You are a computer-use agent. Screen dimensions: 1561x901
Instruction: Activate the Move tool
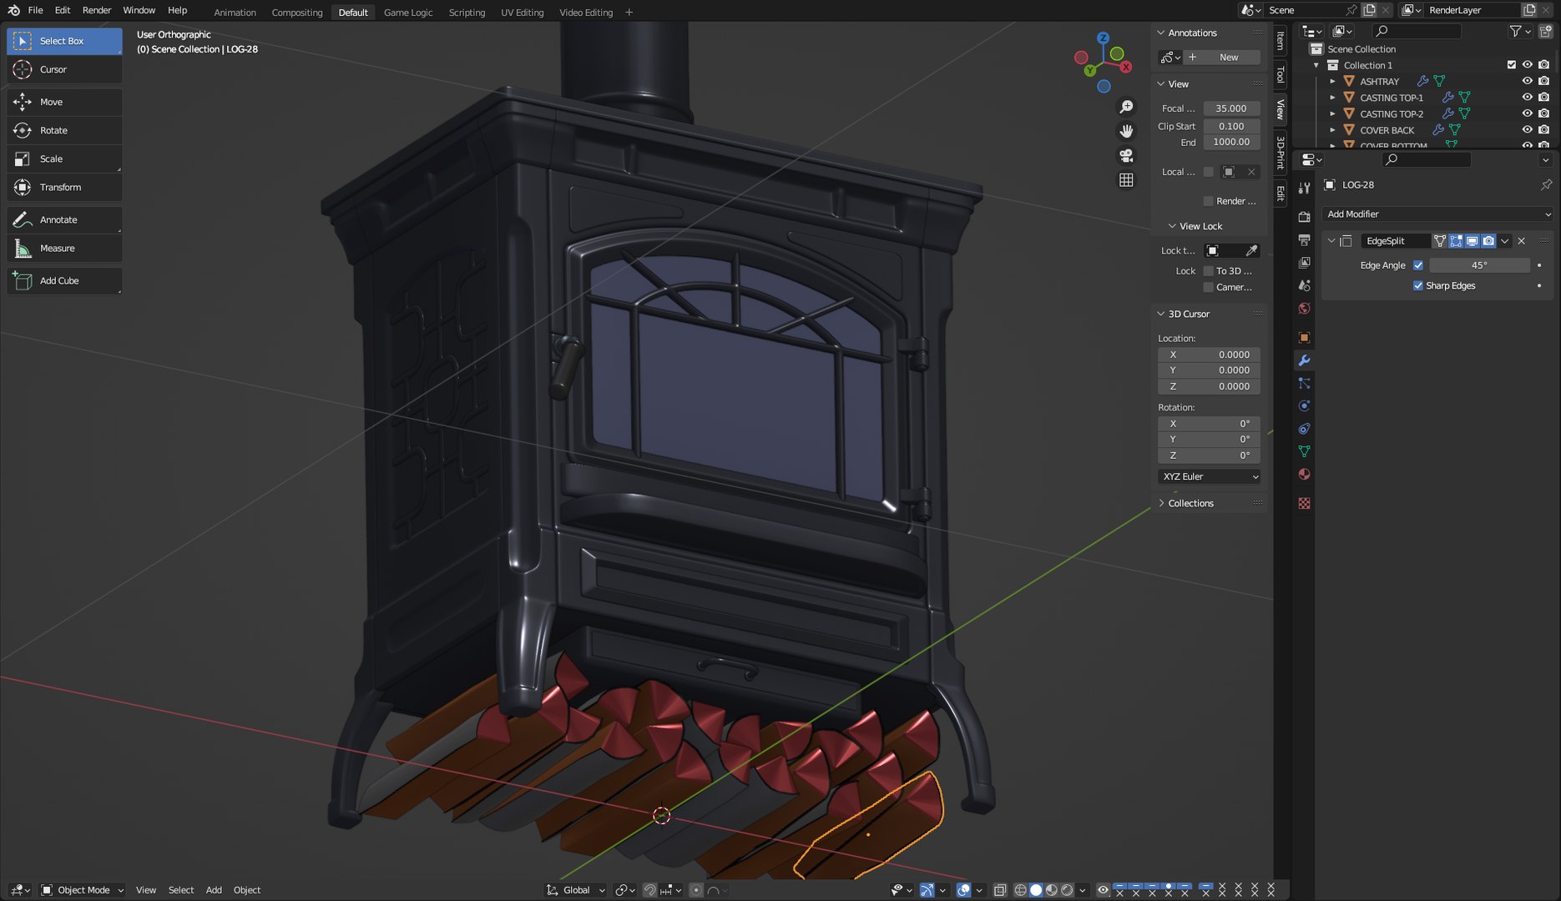[x=64, y=102]
